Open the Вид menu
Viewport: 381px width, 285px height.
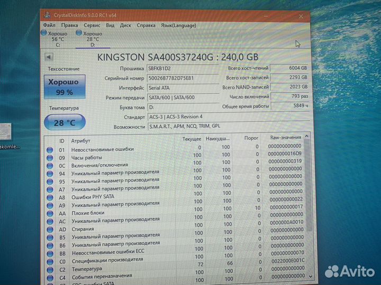(x=110, y=25)
